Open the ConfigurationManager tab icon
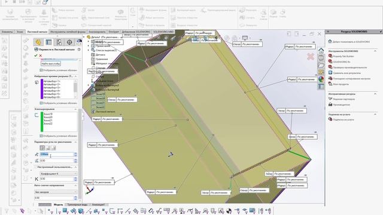 coord(59,42)
